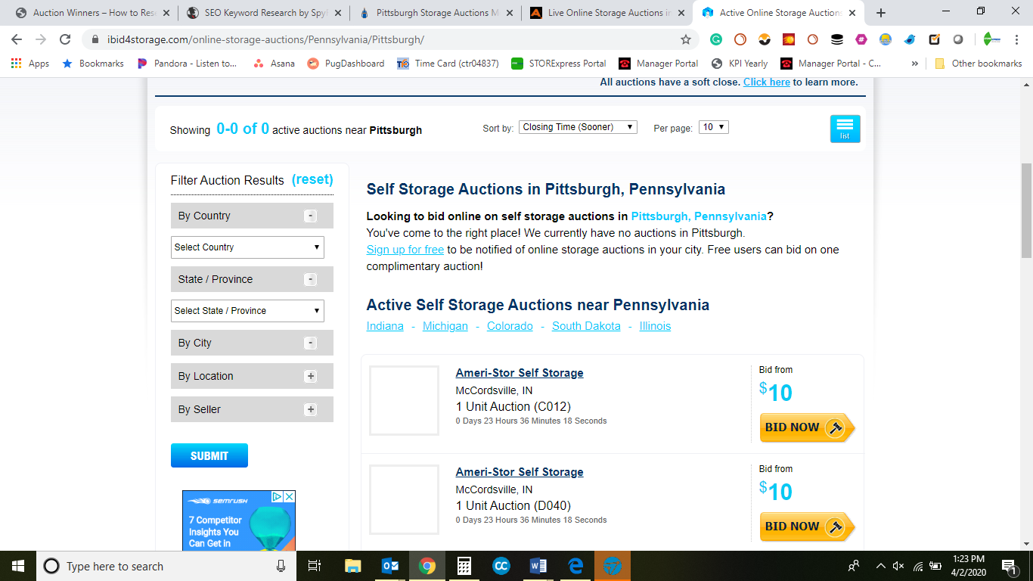1033x581 pixels.
Task: Reload the page
Action: coord(65,40)
